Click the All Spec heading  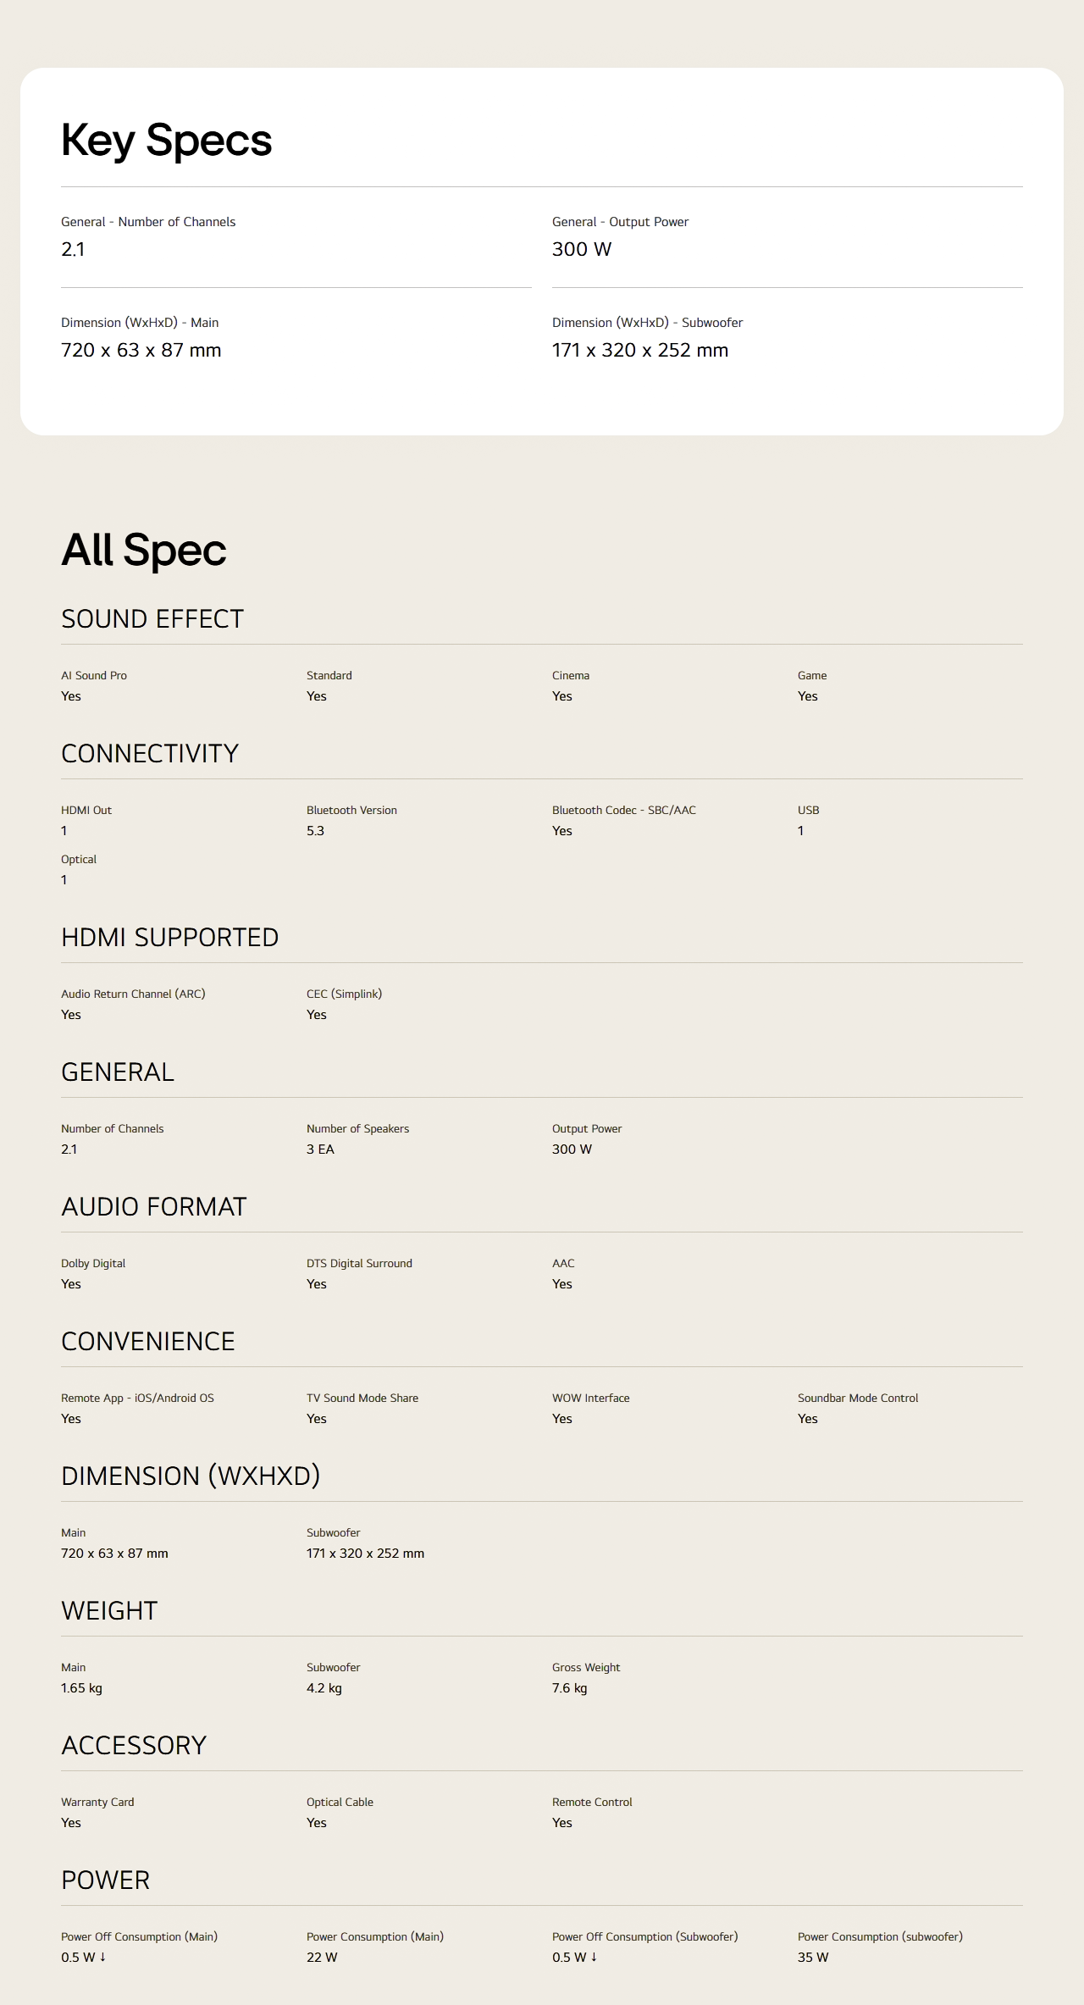[143, 550]
